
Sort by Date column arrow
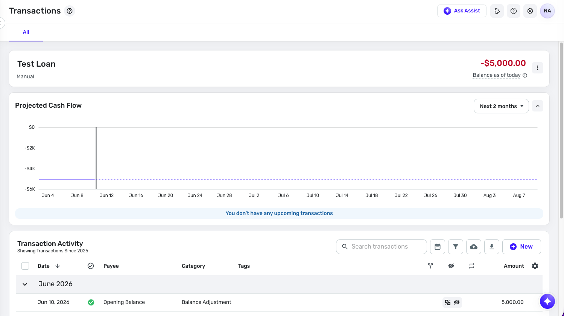point(58,266)
